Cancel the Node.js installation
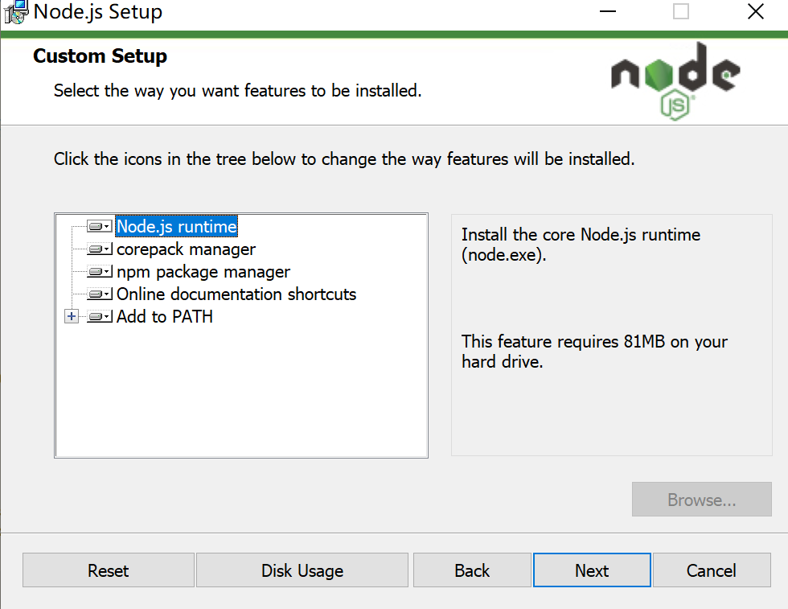The width and height of the screenshot is (788, 609). click(x=712, y=570)
